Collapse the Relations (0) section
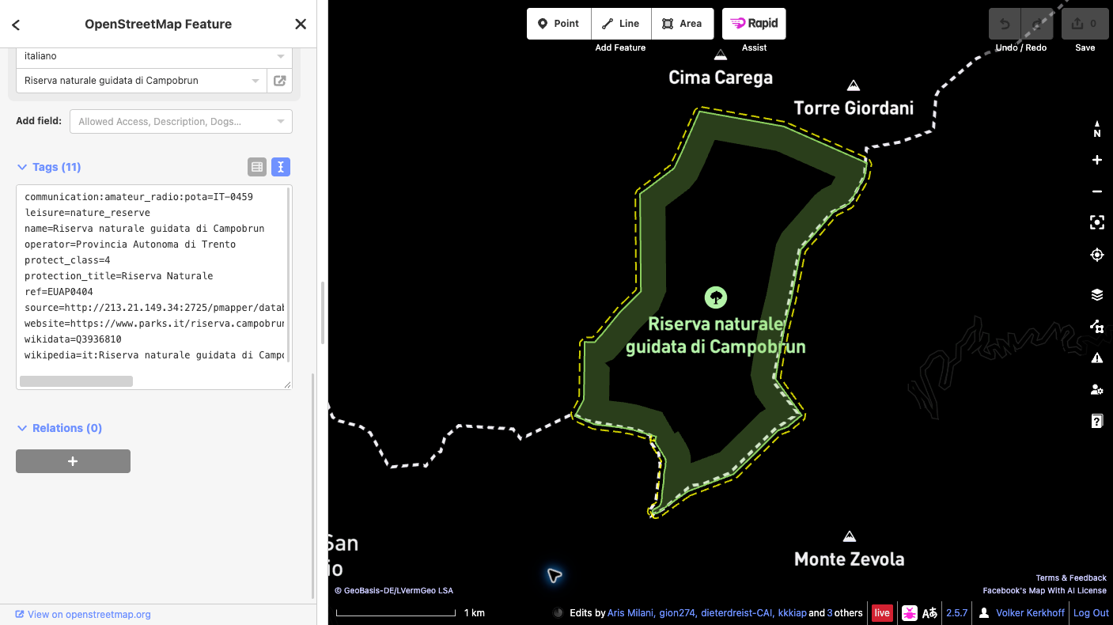 pos(60,428)
